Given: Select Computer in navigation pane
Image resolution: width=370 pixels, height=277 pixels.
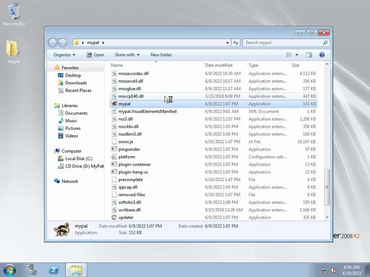Looking at the screenshot, I should [72, 151].
